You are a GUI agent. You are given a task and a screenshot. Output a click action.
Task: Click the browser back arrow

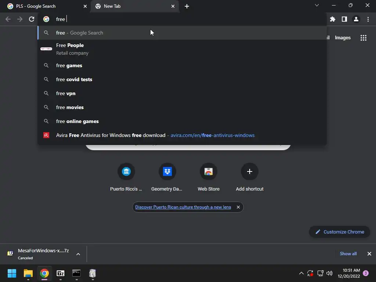tap(8, 19)
